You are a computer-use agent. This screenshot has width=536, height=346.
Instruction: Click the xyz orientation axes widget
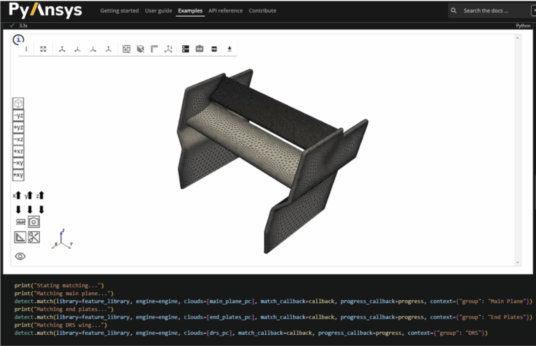(x=62, y=239)
